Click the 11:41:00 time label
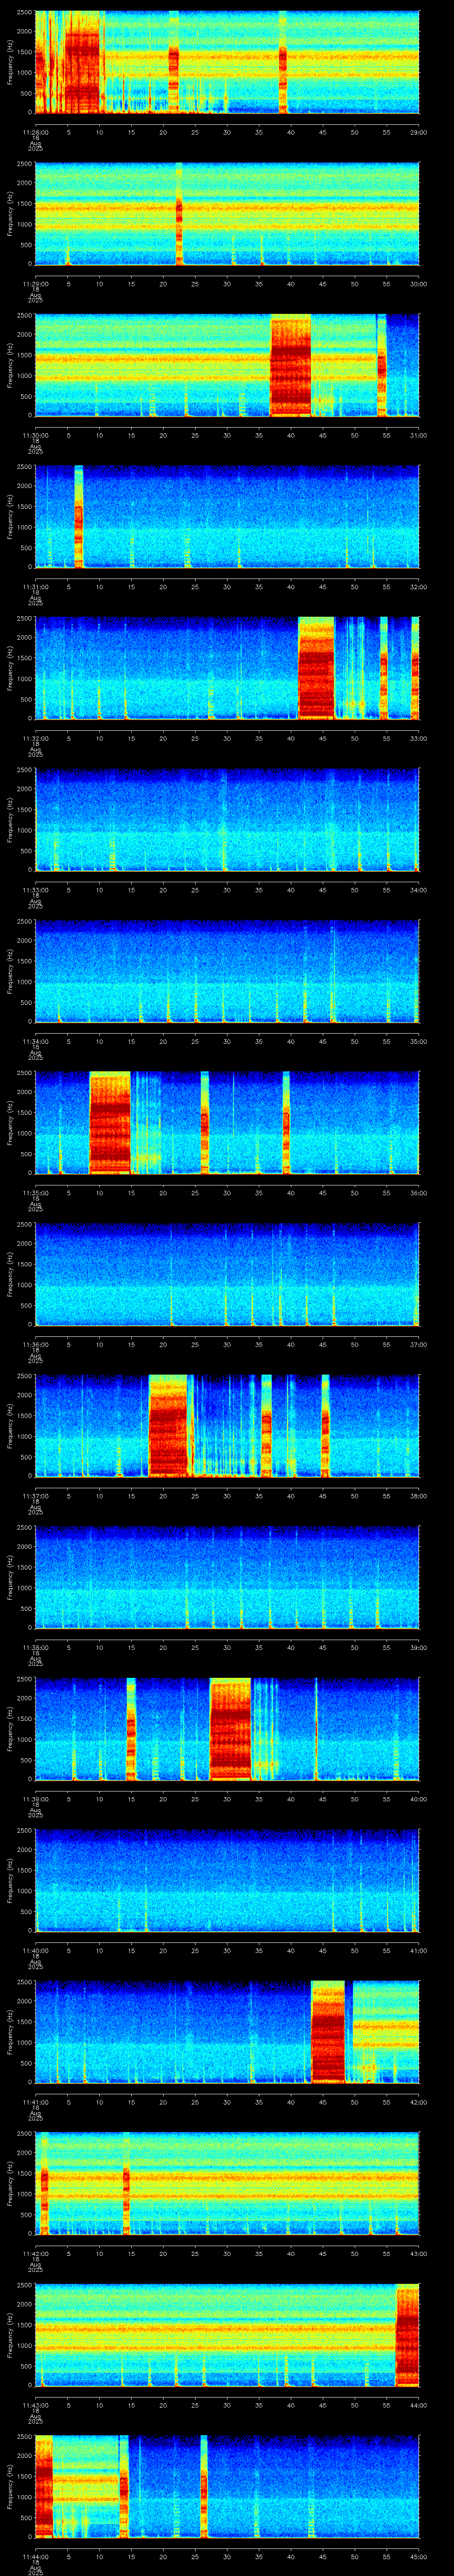 (x=35, y=2101)
